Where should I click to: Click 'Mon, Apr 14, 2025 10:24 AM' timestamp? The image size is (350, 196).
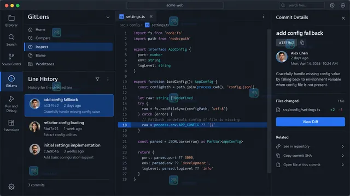click(314, 64)
